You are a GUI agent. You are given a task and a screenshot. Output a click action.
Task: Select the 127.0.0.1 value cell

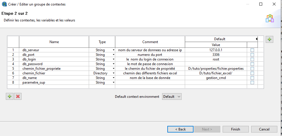[x=216, y=50]
